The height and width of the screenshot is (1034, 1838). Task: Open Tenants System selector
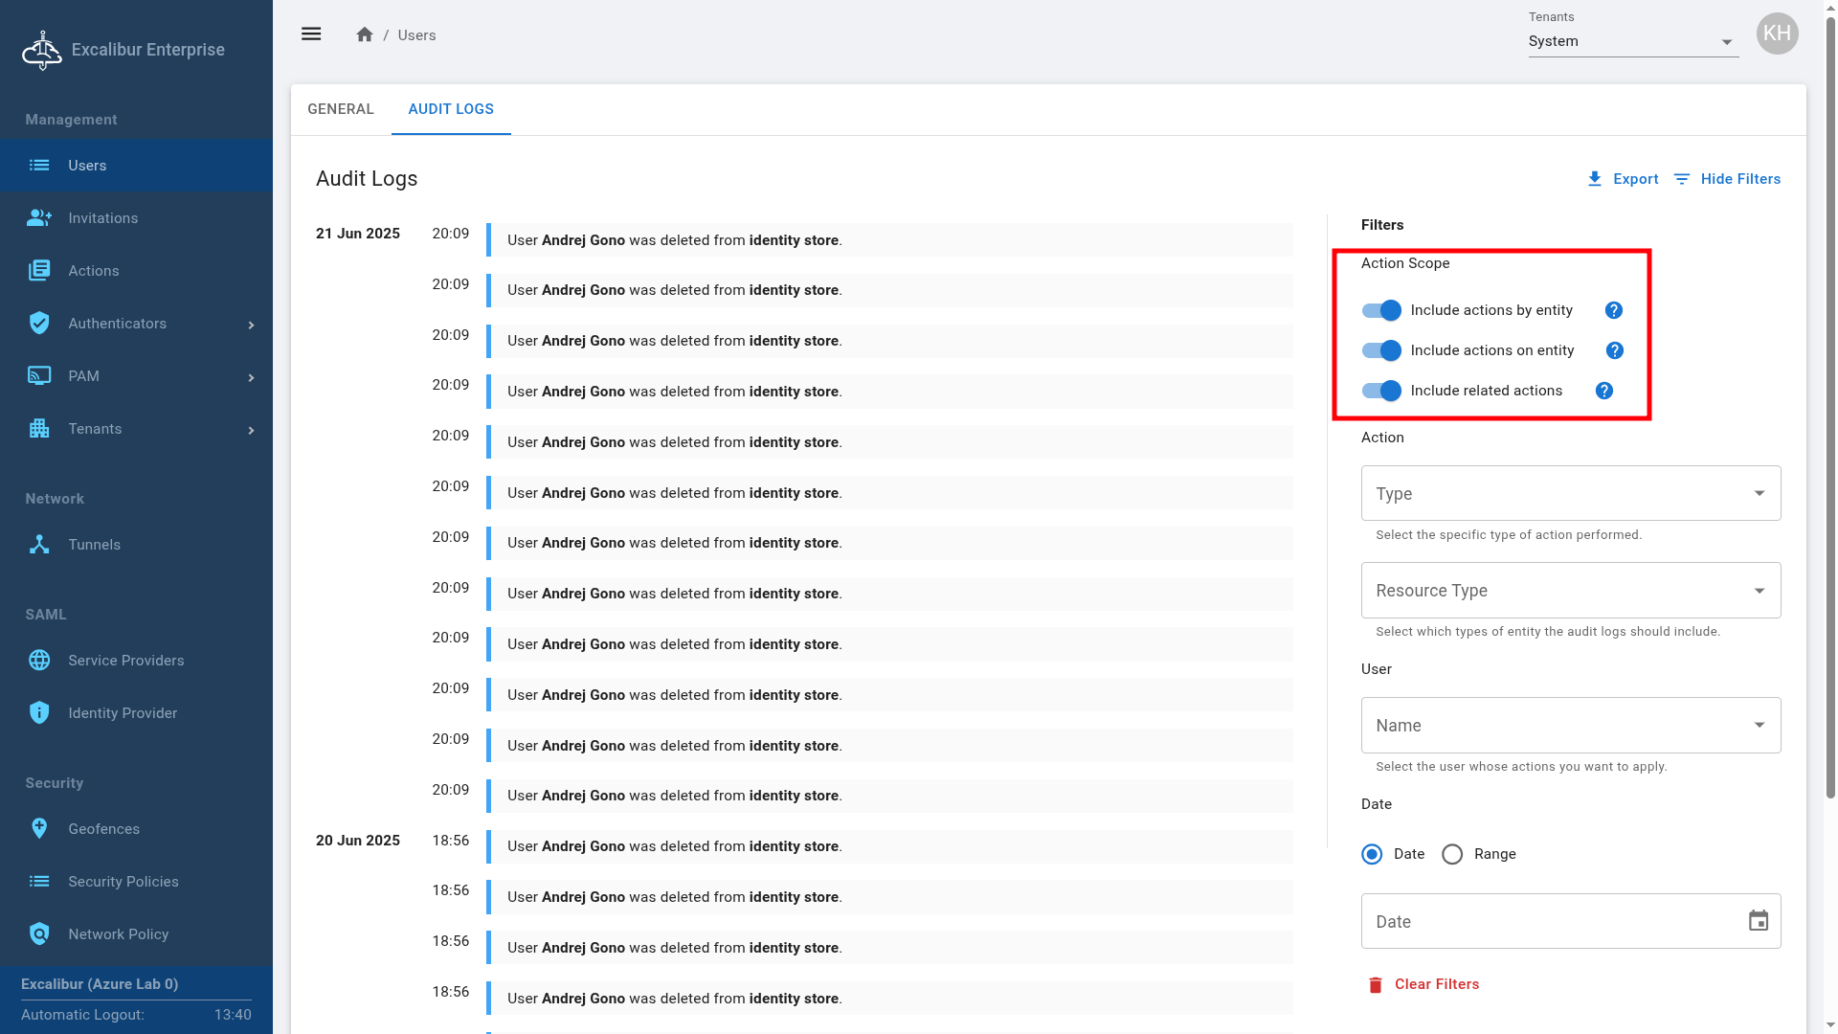[x=1632, y=41]
